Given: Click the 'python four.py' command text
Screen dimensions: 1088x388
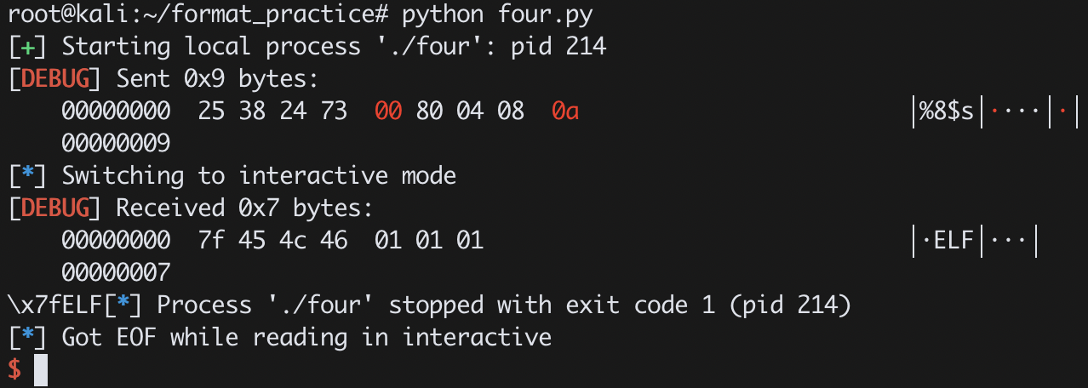Looking at the screenshot, I should (x=497, y=14).
